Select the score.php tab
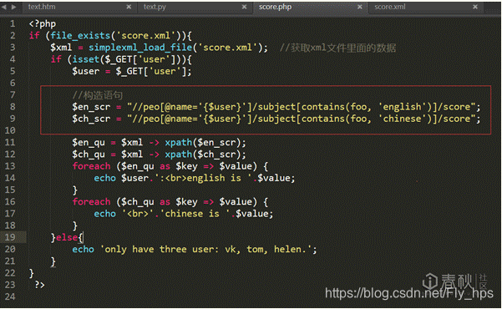Viewport: 502px width, 309px height. (275, 7)
